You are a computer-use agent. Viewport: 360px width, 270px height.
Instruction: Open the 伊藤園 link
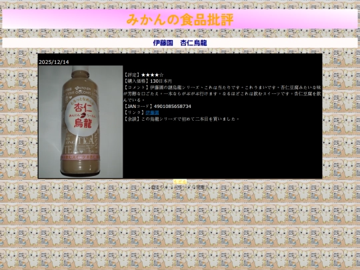point(152,113)
